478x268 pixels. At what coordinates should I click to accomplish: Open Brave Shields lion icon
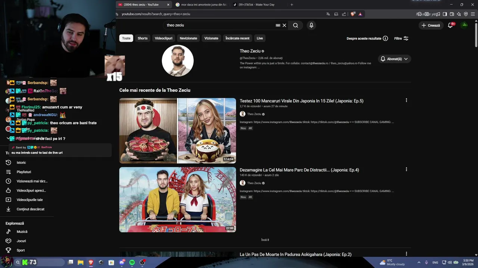tap(353, 14)
